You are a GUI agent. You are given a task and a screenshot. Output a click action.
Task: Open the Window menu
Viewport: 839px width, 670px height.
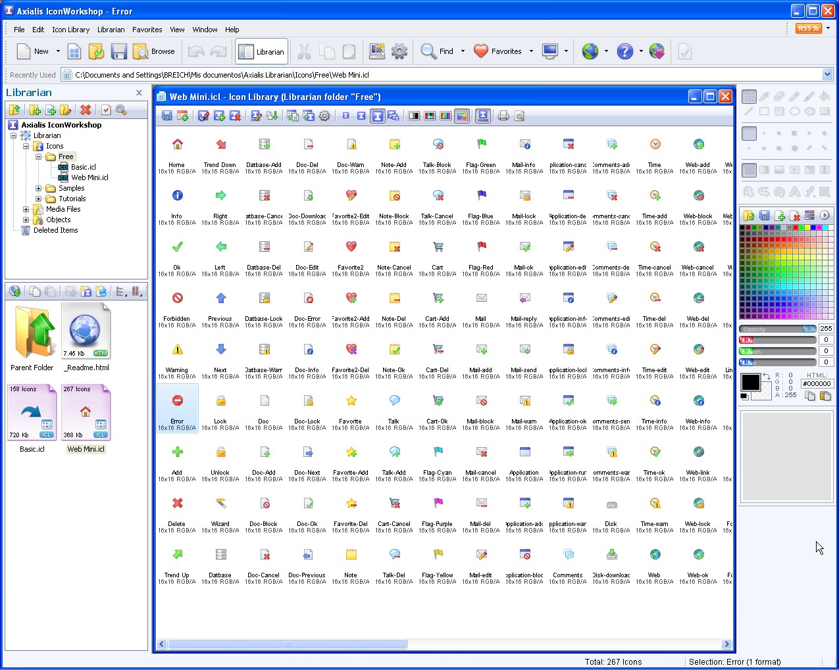click(205, 30)
